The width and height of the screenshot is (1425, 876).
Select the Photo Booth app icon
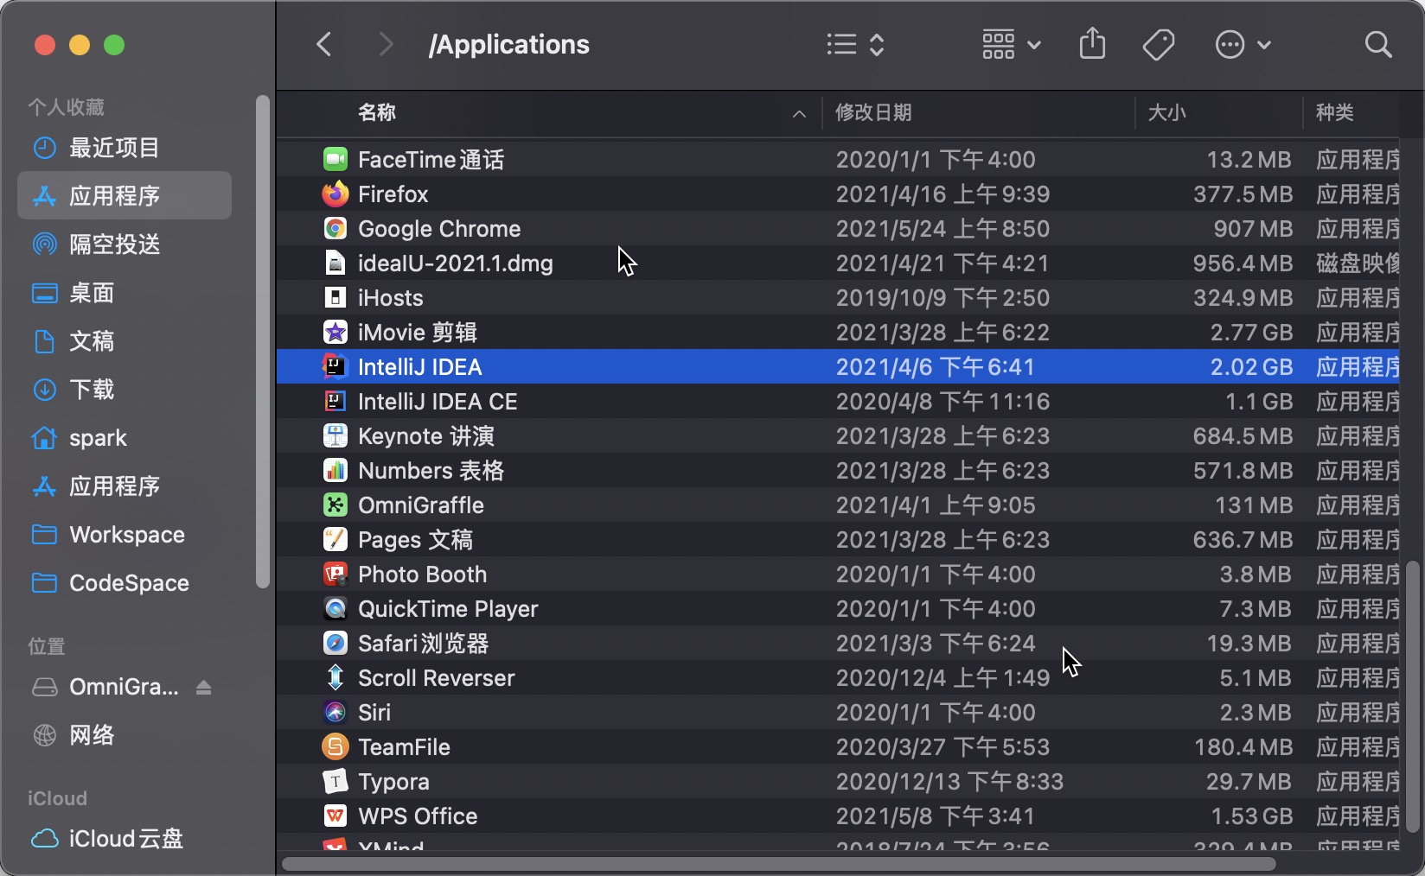[335, 574]
